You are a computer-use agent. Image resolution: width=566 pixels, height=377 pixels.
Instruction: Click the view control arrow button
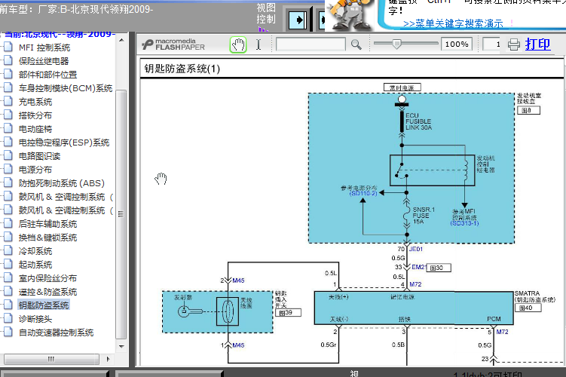298,20
